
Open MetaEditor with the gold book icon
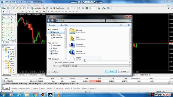[x=44, y=8]
